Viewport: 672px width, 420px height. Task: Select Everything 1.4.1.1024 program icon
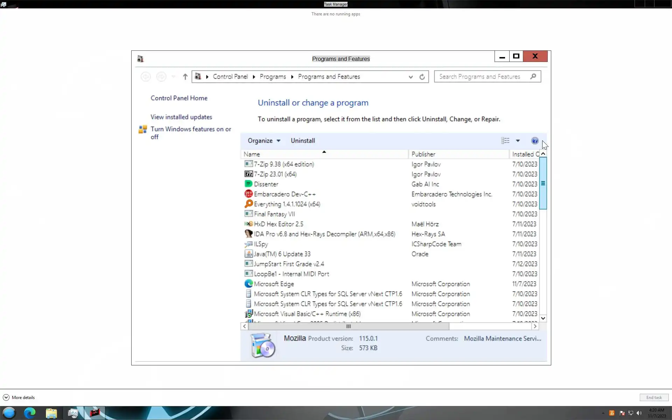click(x=248, y=204)
